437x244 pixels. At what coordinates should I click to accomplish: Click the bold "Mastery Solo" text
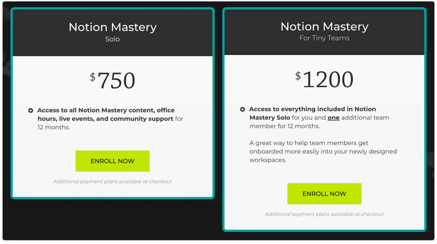(x=270, y=118)
